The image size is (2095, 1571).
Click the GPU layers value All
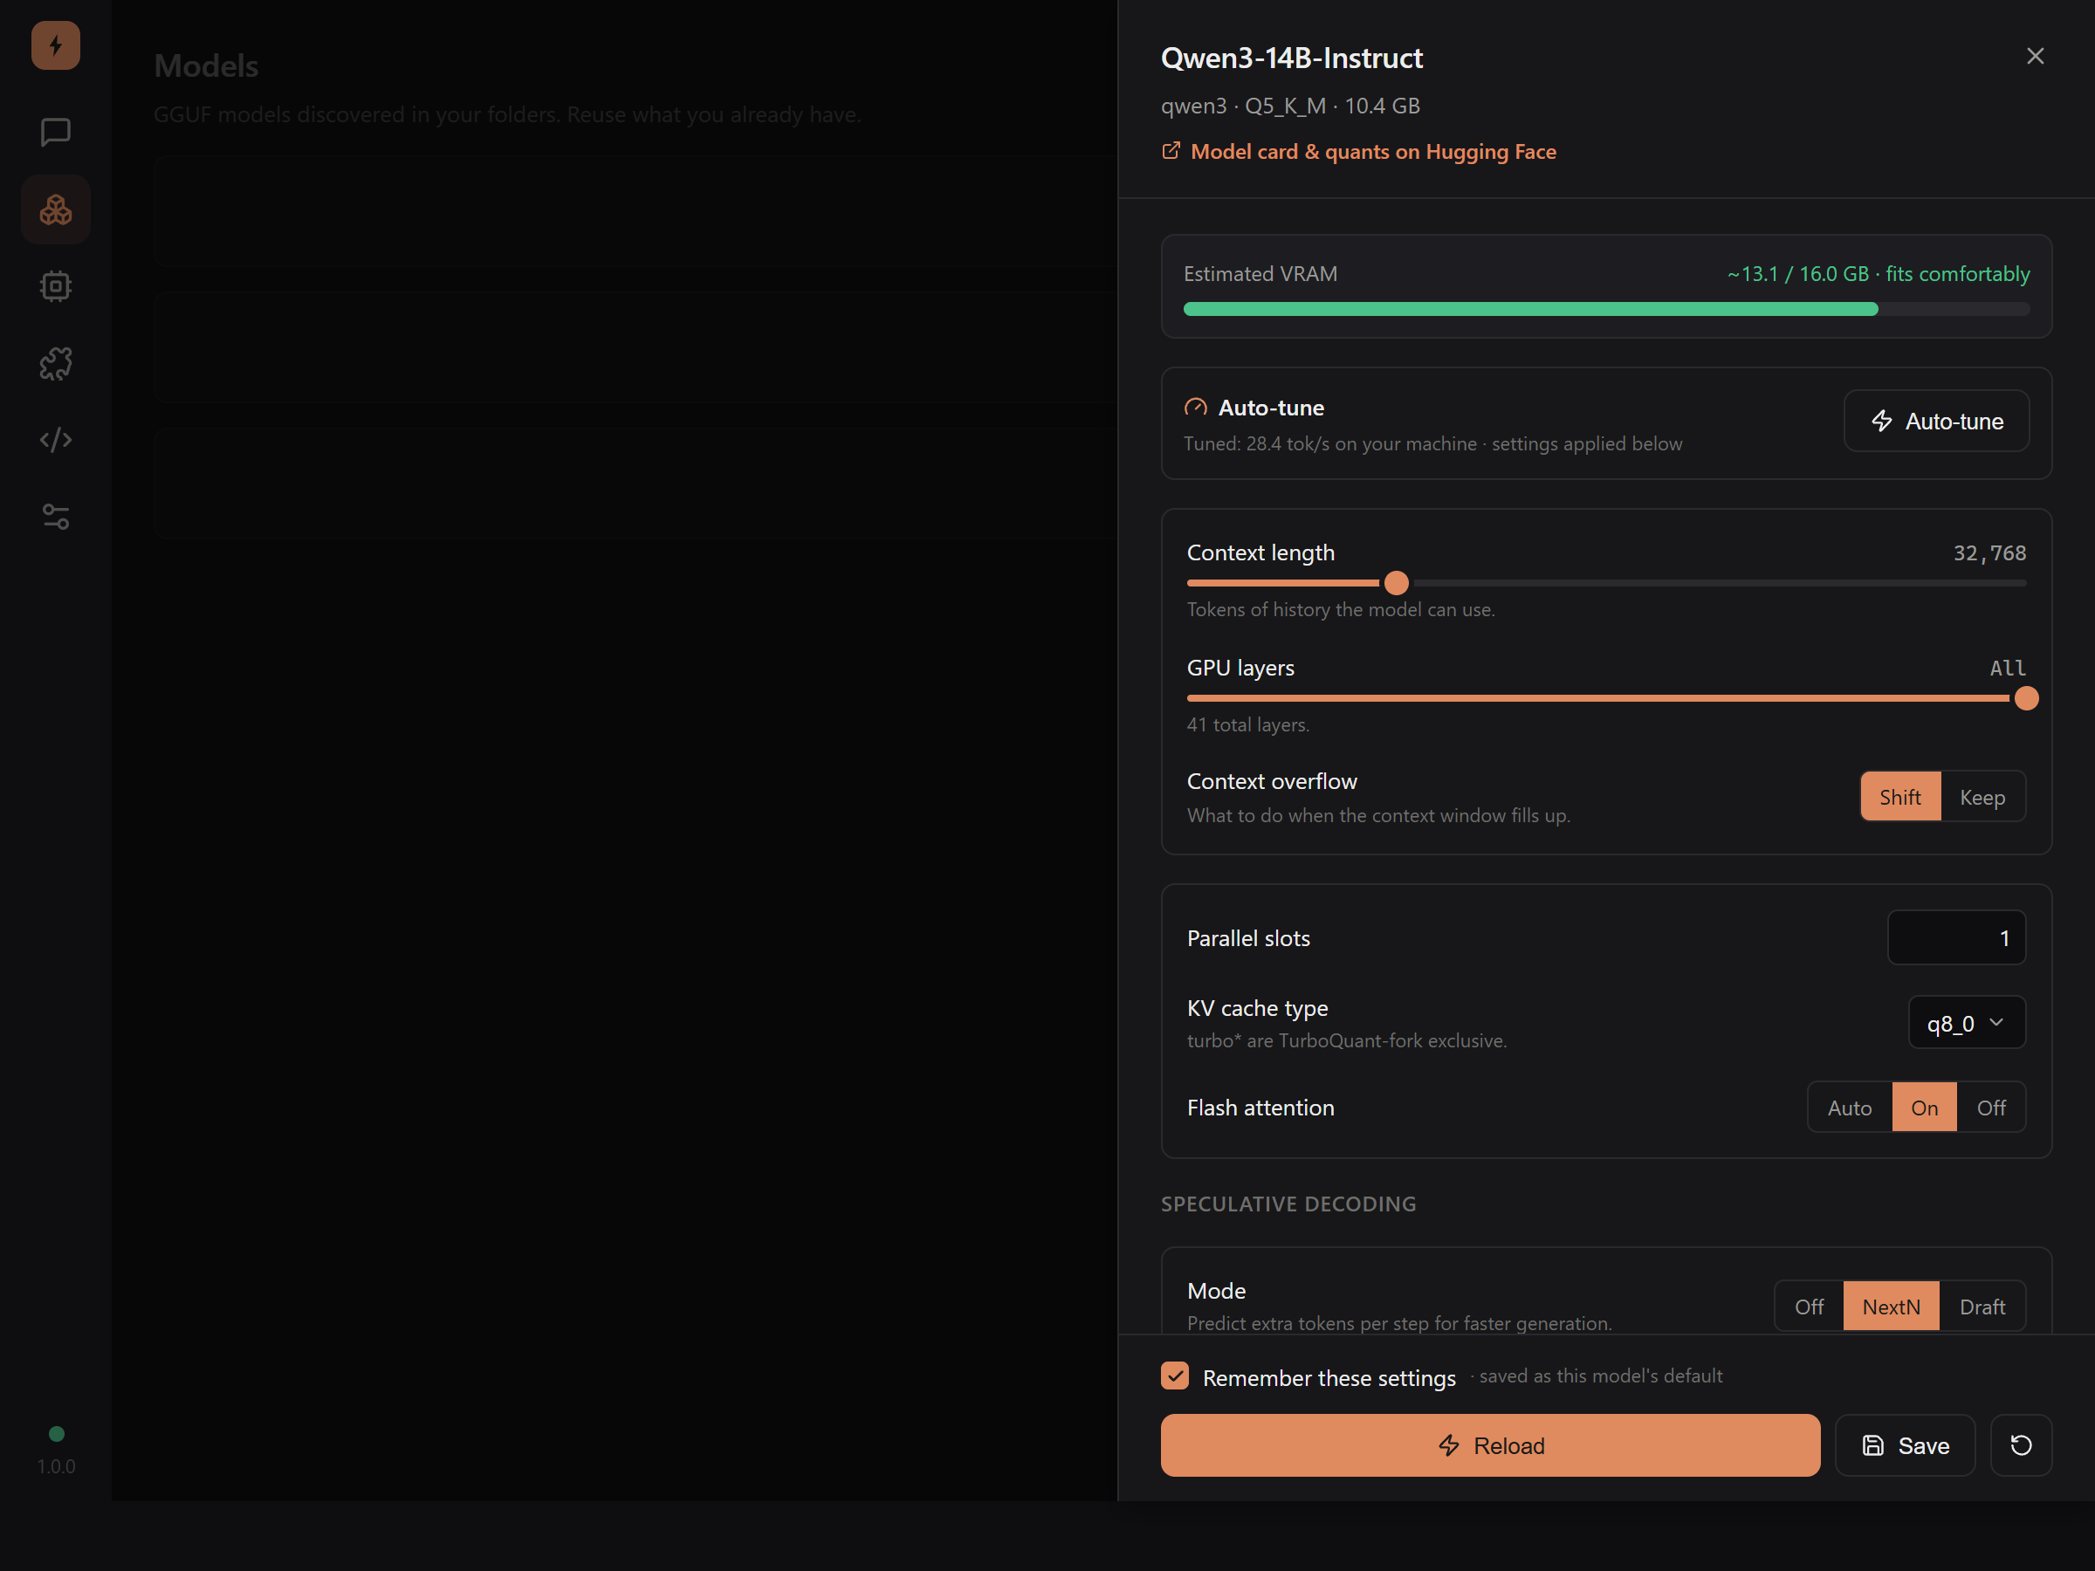pos(2008,669)
